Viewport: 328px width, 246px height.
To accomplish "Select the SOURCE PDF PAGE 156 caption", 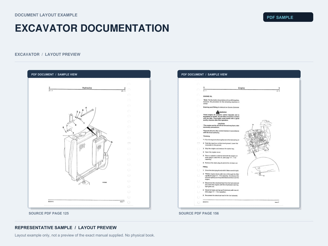I will click(199, 213).
